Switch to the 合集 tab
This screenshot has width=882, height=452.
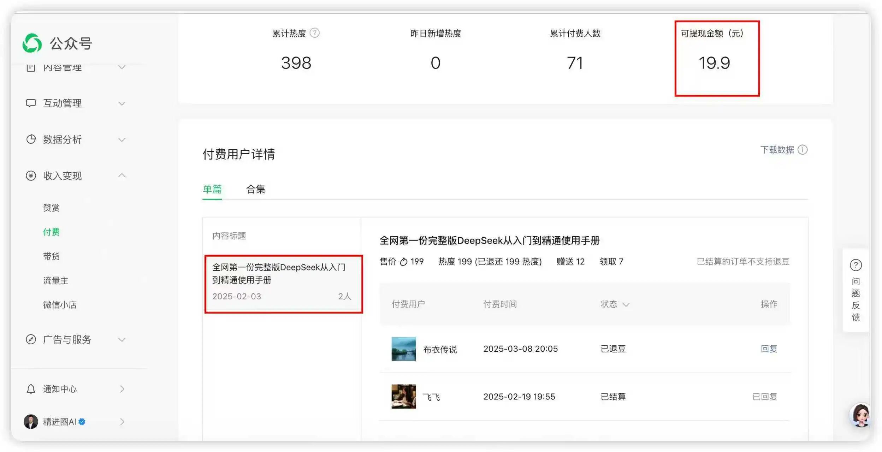pyautogui.click(x=255, y=189)
